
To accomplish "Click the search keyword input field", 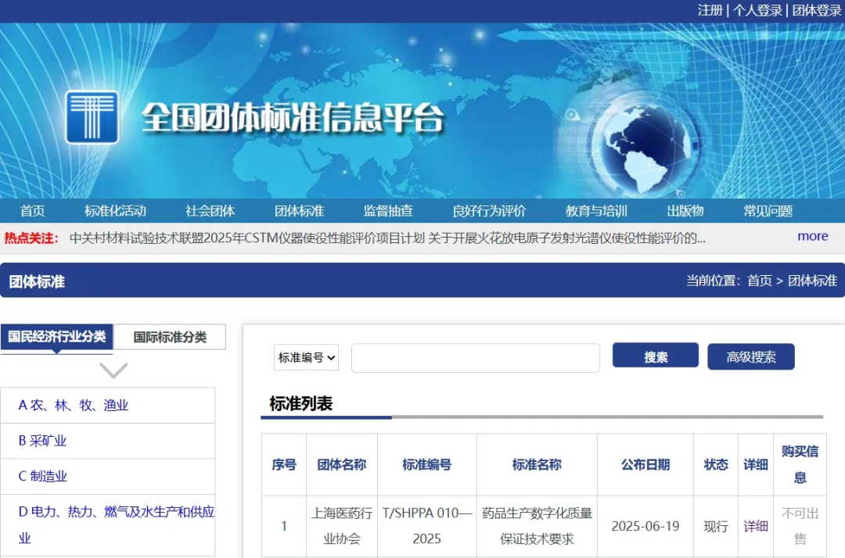I will tap(475, 358).
